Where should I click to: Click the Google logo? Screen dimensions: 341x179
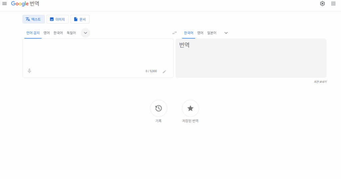20,4
